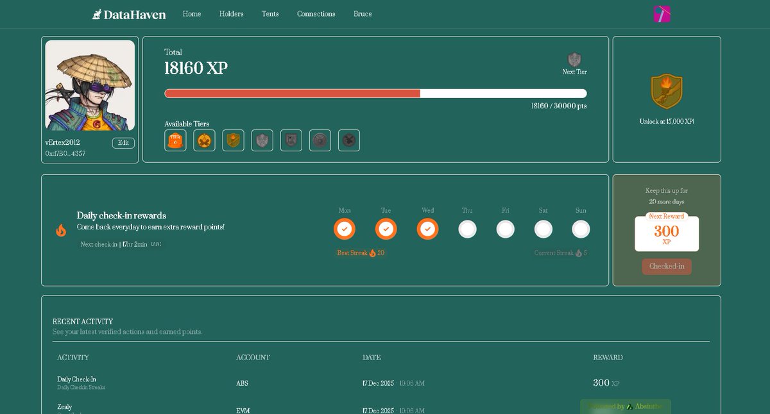Edit the vErtex2012 profile
Screen dimensions: 770x414
pos(123,143)
